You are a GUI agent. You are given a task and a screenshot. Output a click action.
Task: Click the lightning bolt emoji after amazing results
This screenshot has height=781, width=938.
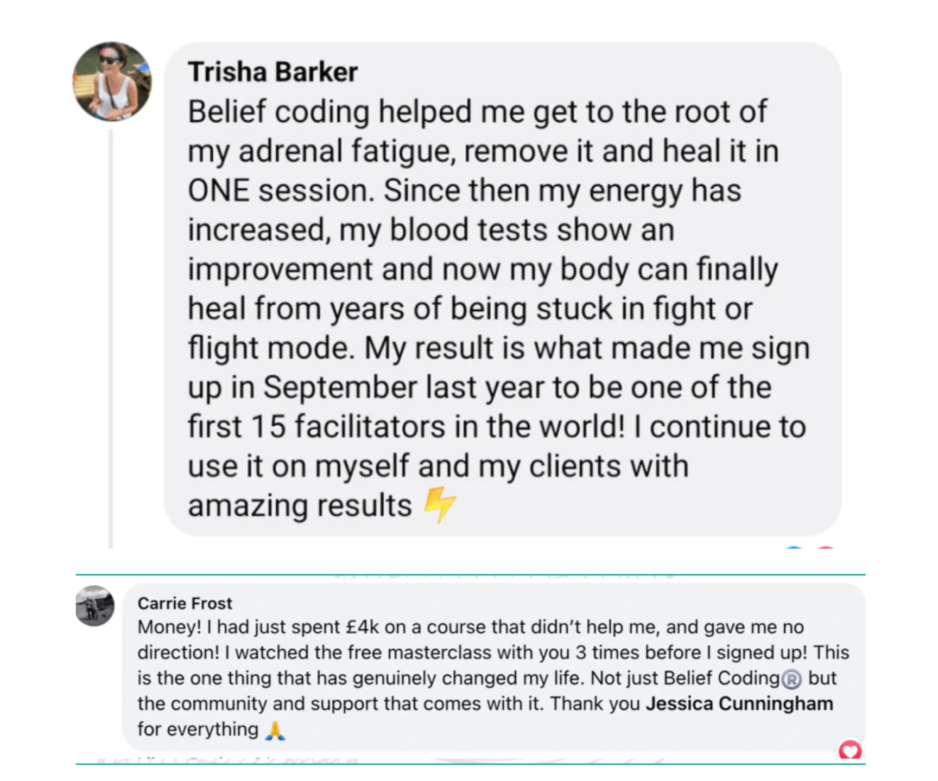[440, 504]
